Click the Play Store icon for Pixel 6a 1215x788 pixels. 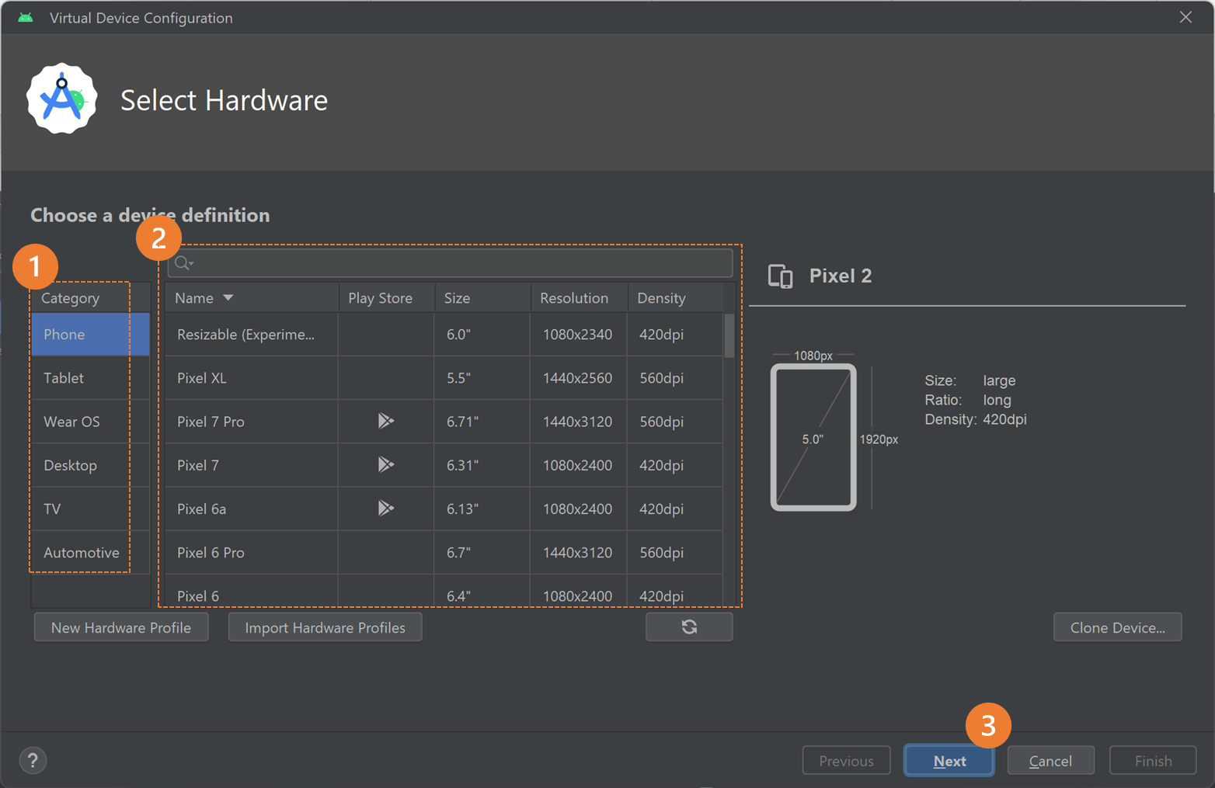pos(386,508)
